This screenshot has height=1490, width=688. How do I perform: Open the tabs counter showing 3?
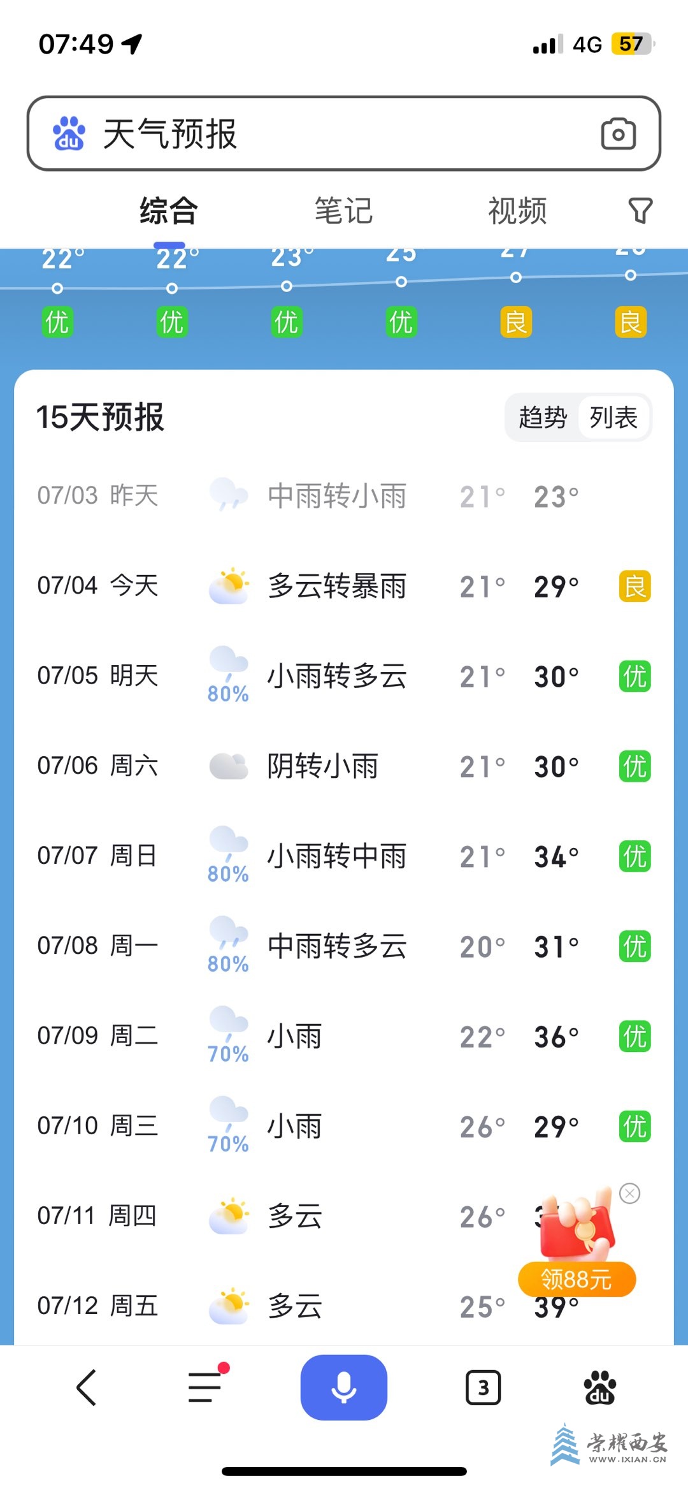(x=483, y=1387)
